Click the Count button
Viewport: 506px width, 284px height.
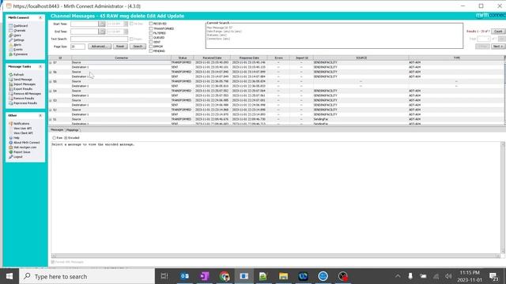[498, 32]
